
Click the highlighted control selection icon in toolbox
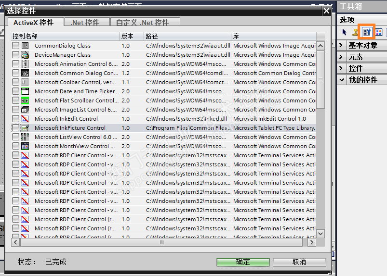pyautogui.click(x=367, y=32)
